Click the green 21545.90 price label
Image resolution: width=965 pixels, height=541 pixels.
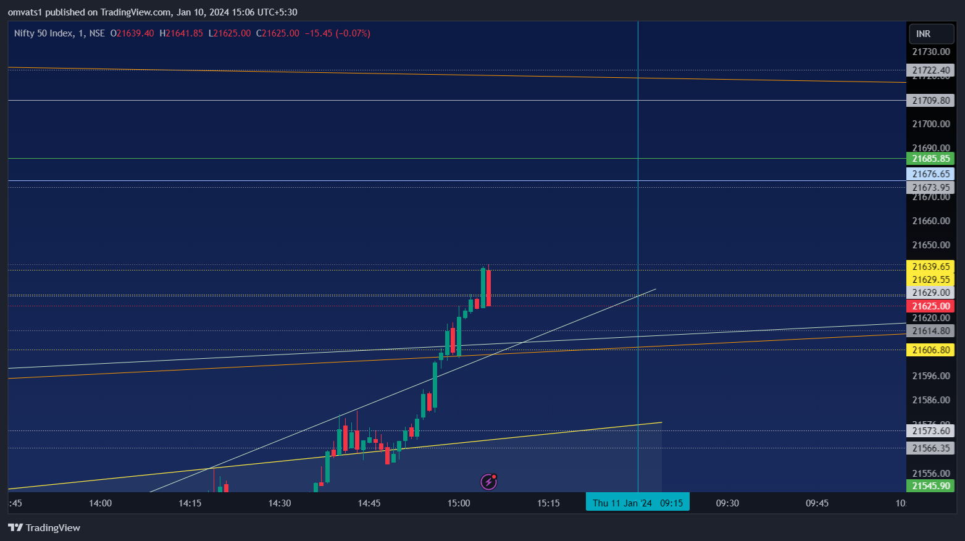coord(930,486)
